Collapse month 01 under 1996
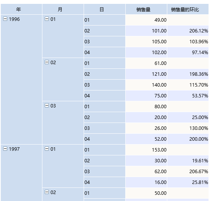Screen dimensions: 212x201 coord(47,19)
